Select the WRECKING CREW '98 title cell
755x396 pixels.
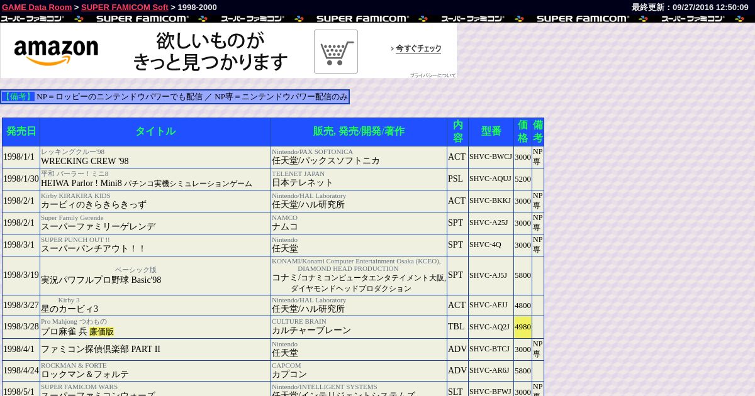(x=155, y=157)
